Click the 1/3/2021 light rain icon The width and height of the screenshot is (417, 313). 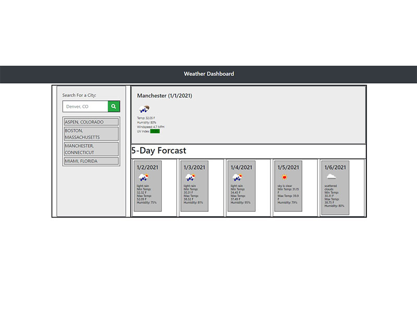(x=190, y=177)
